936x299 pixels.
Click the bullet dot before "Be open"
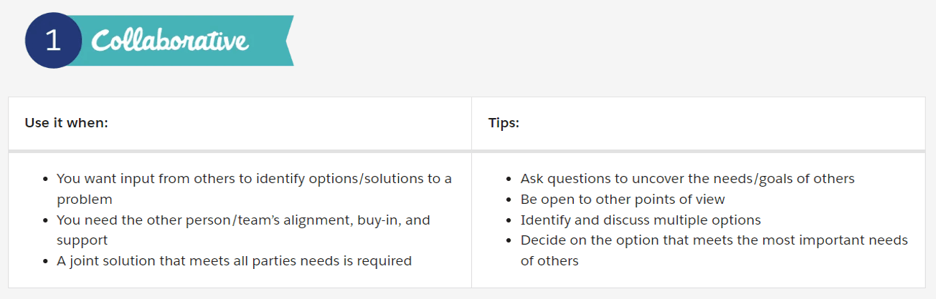[509, 200]
